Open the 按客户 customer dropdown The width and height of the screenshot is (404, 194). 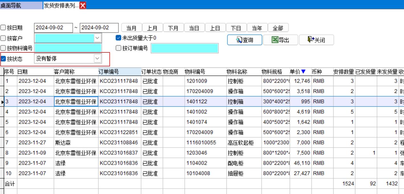click(x=97, y=38)
